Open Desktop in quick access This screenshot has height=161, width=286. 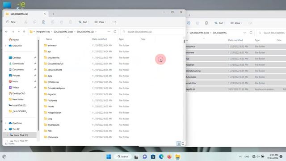pos(17,58)
